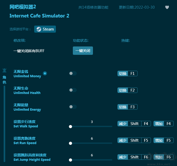Click the 切换 F2 hotkey button
This screenshot has width=177, height=166.
[127, 90]
